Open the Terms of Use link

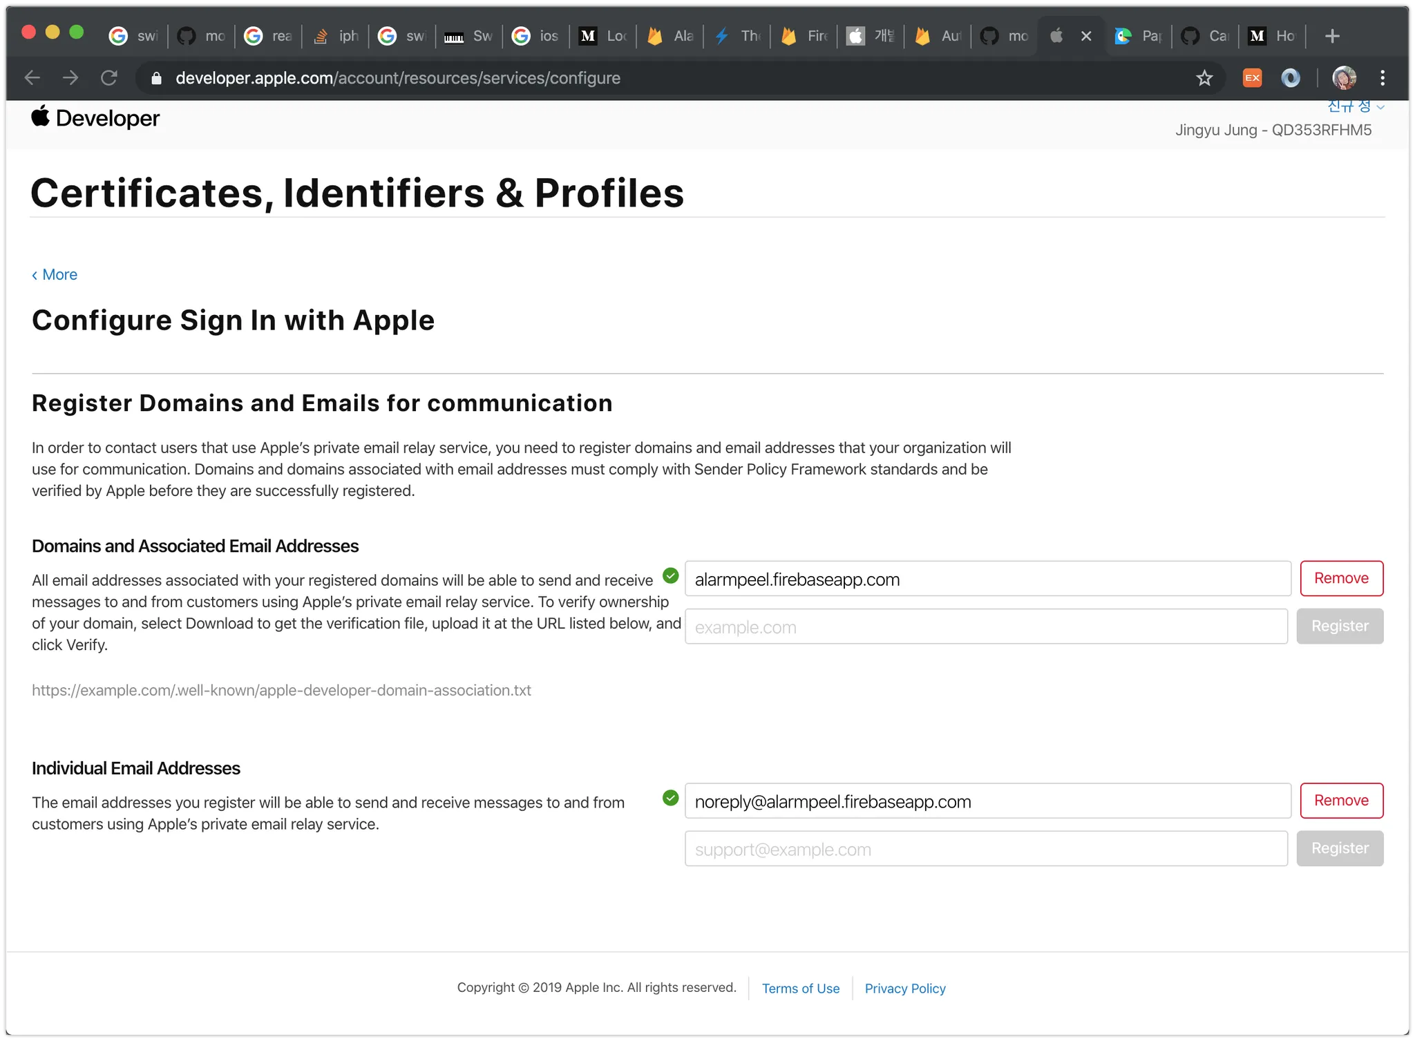pyautogui.click(x=800, y=989)
